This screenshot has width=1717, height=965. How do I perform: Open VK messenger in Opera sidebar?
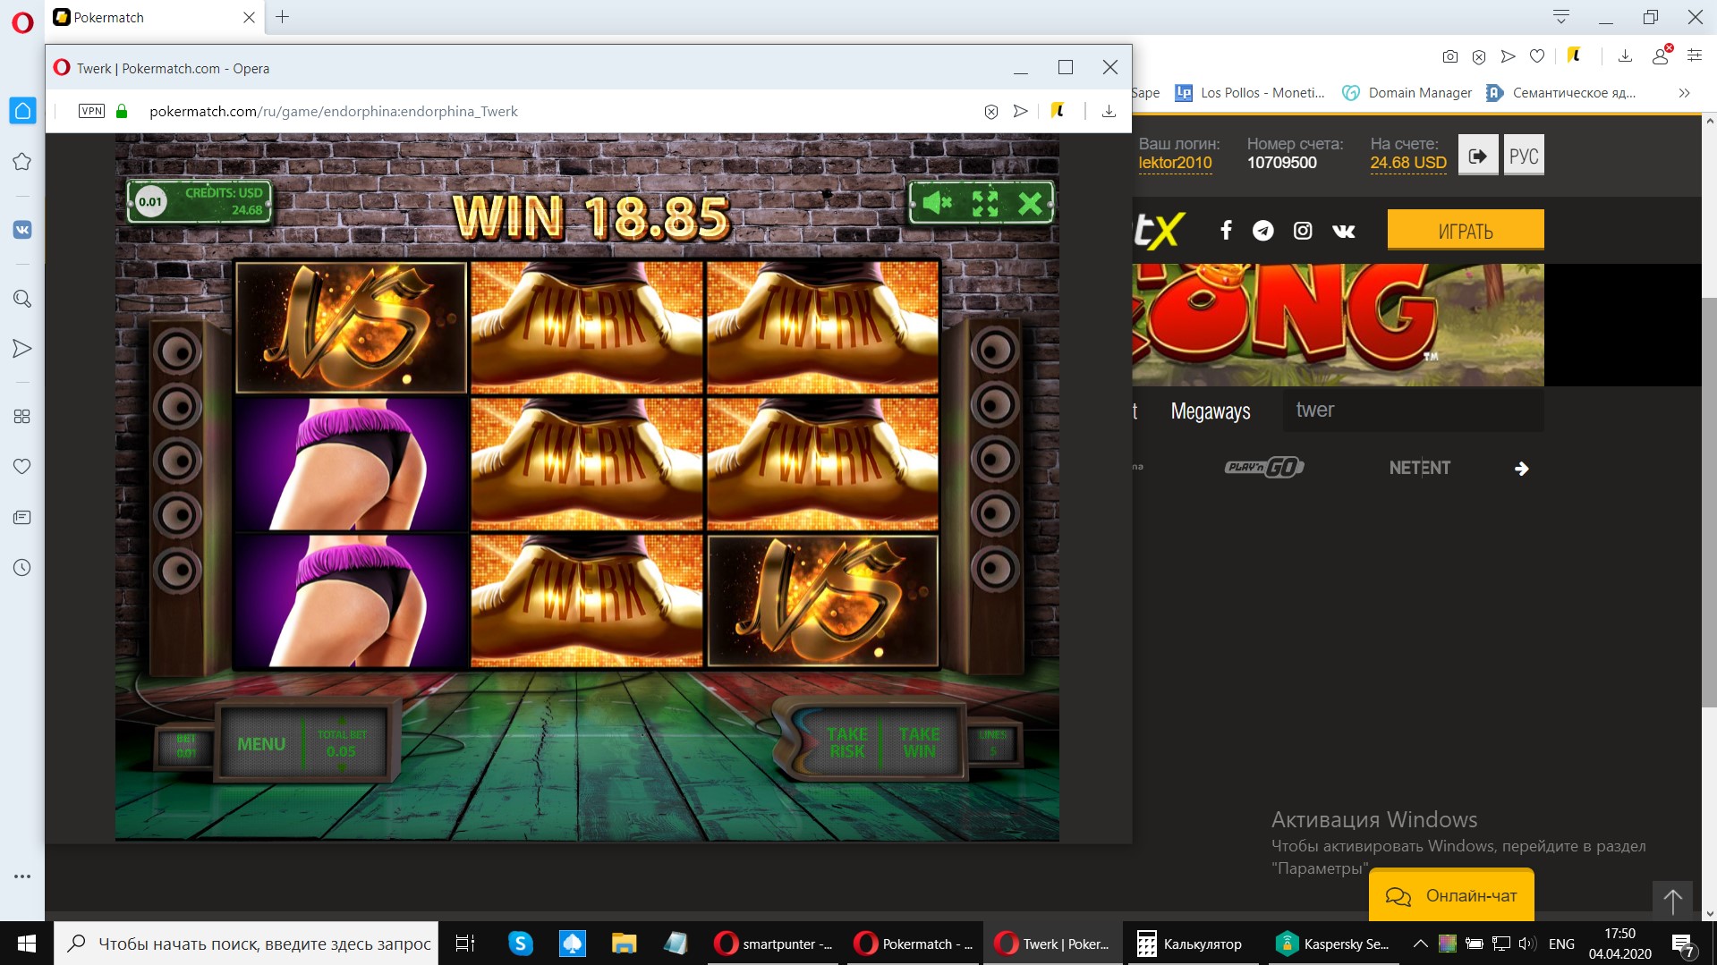pos(22,230)
